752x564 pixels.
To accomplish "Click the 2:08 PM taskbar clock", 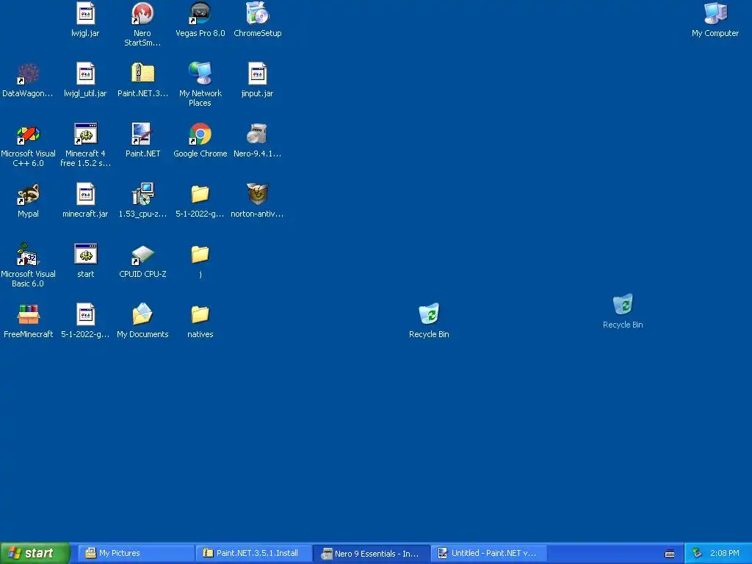I will pos(725,553).
